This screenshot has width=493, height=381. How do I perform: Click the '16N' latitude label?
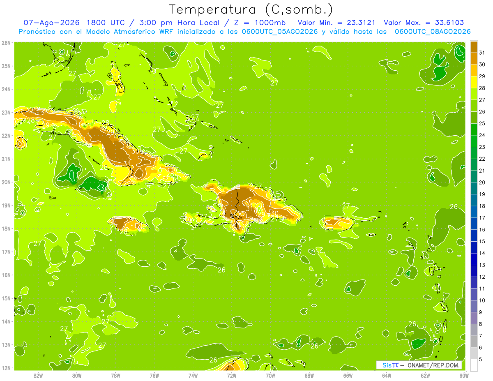(x=6, y=275)
